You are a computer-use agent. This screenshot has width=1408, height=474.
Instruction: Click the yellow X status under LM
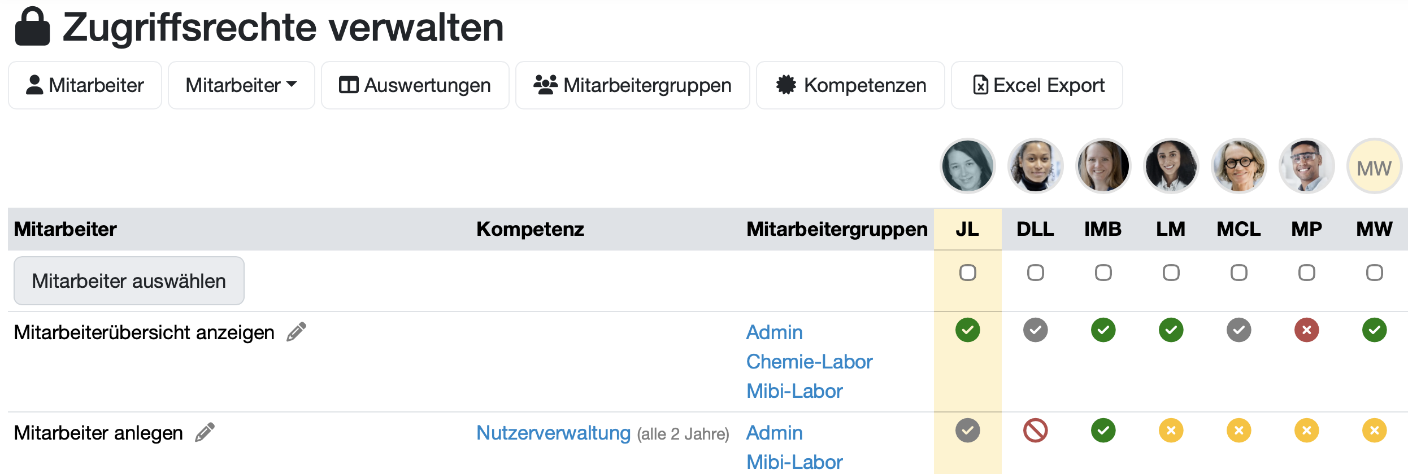click(x=1171, y=431)
